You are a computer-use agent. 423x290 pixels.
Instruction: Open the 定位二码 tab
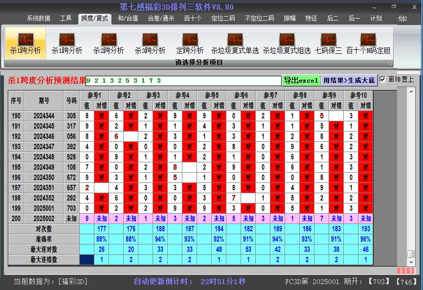tap(223, 19)
